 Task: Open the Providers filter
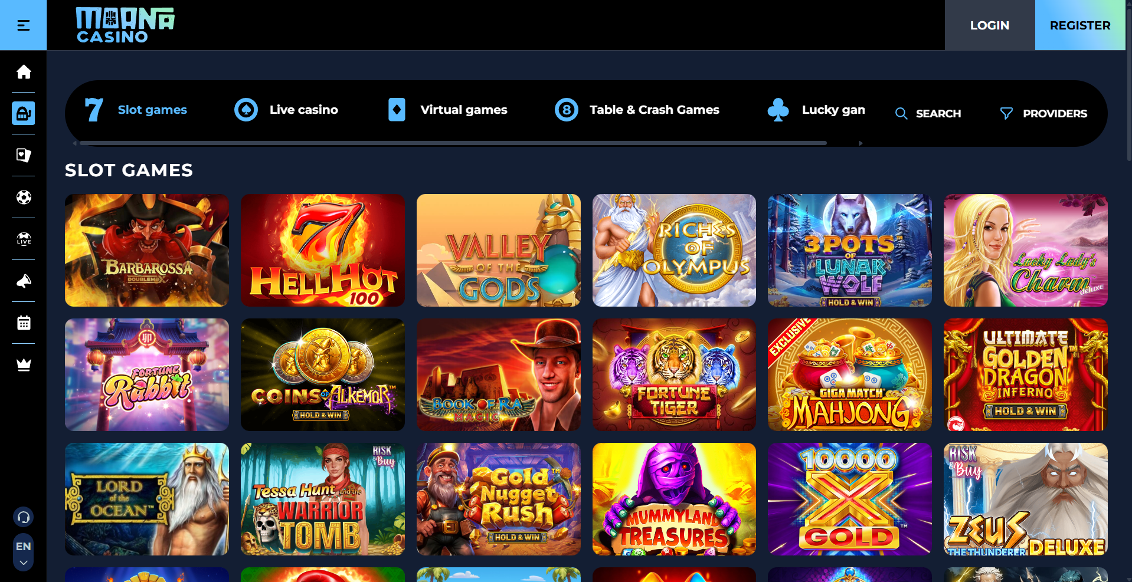(1043, 113)
